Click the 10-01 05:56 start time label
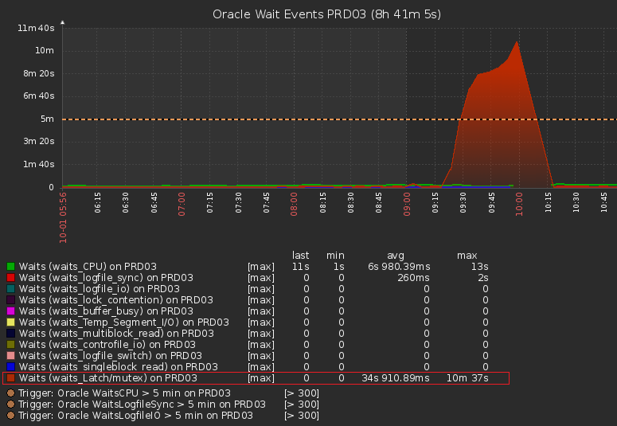This screenshot has width=617, height=426. [63, 217]
